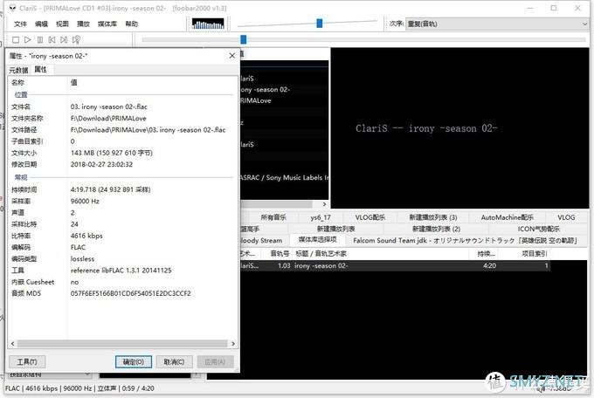Adjust the volume slider handle
Screen dimensions: 594x398
coord(320,24)
